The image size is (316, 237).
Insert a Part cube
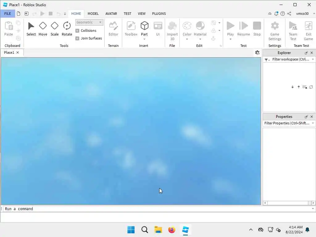pyautogui.click(x=144, y=26)
